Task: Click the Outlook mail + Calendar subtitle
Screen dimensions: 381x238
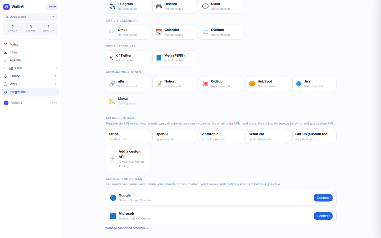Action: [x=134, y=218]
